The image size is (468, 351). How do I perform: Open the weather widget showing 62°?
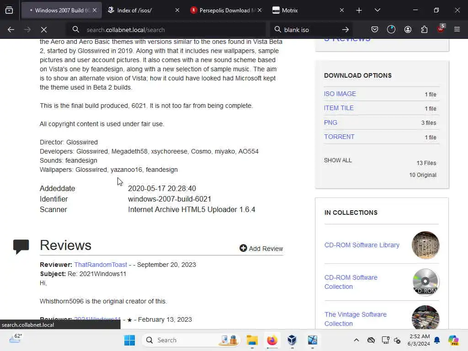pos(15,339)
